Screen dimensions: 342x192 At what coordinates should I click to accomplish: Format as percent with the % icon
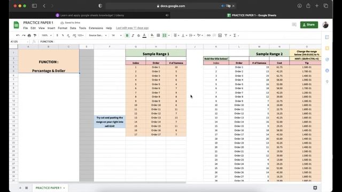[x=63, y=35]
